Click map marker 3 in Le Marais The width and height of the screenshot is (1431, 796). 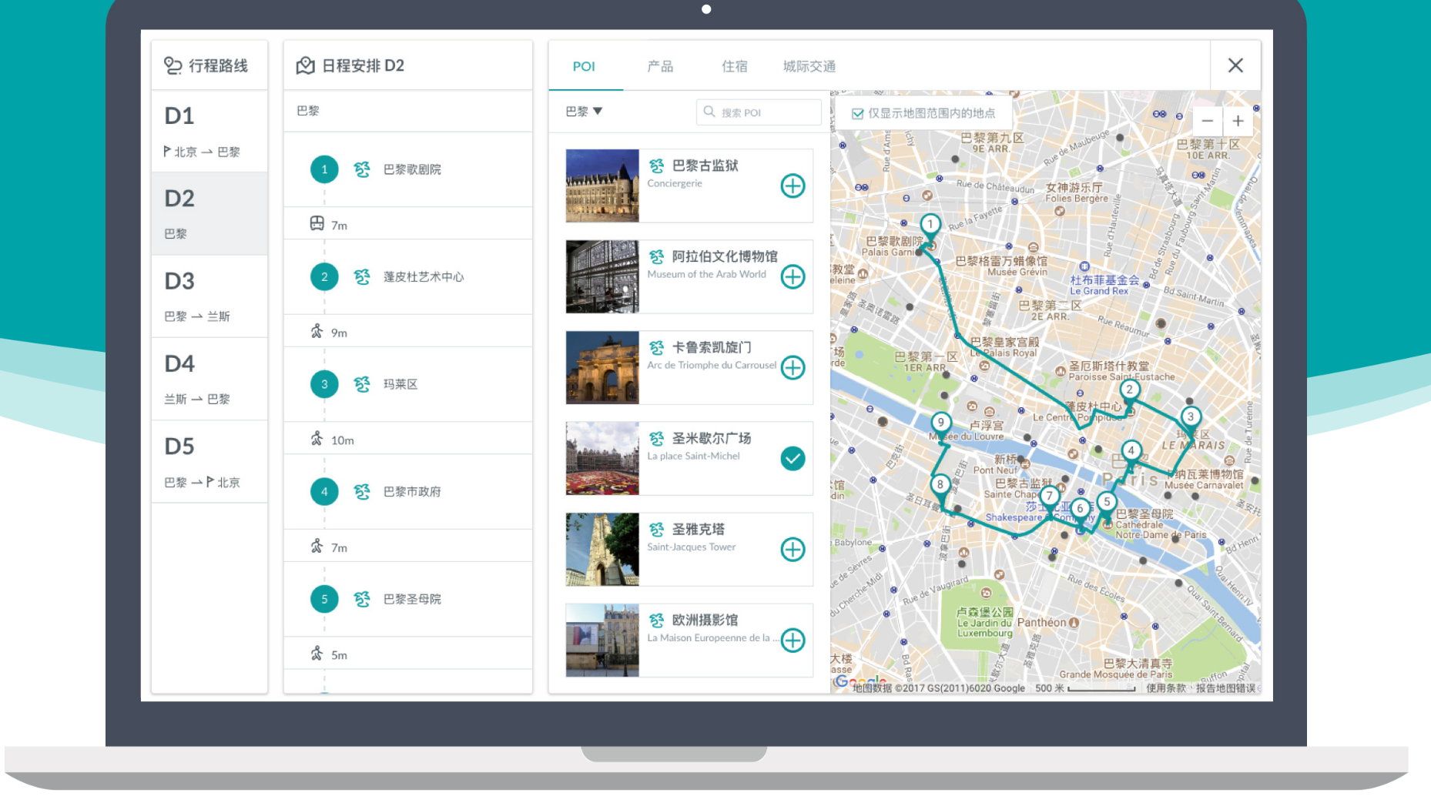point(1191,417)
